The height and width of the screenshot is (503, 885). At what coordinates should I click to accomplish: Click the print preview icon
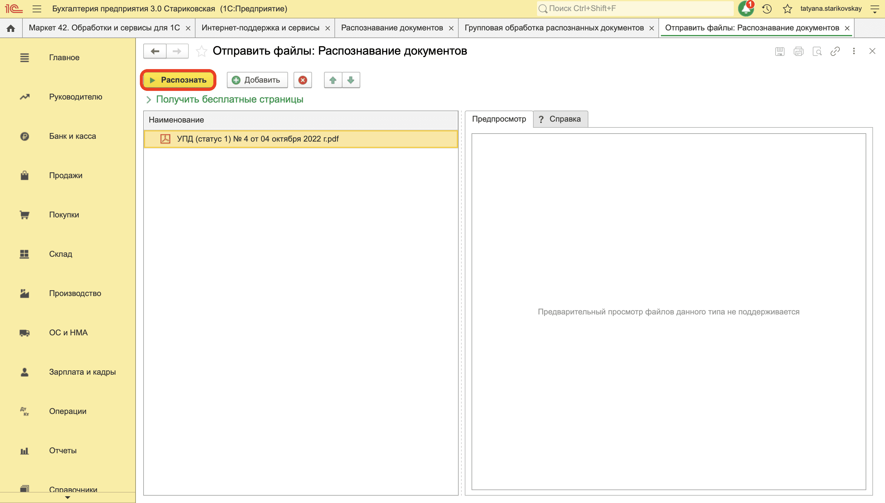[817, 52]
